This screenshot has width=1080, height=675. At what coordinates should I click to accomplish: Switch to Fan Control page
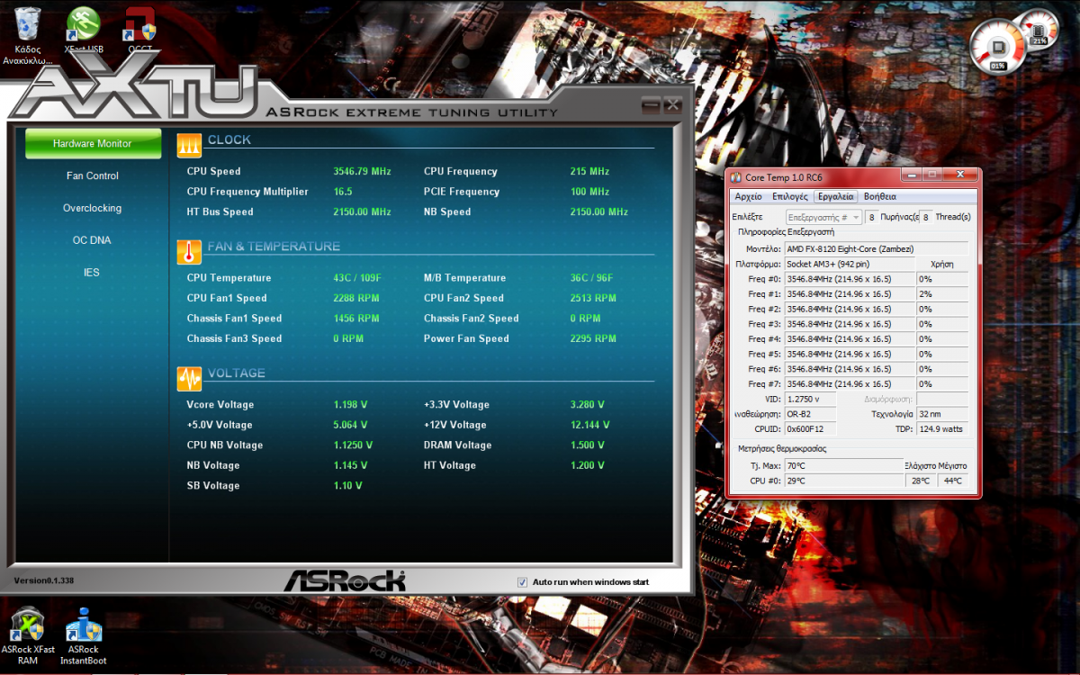93,175
